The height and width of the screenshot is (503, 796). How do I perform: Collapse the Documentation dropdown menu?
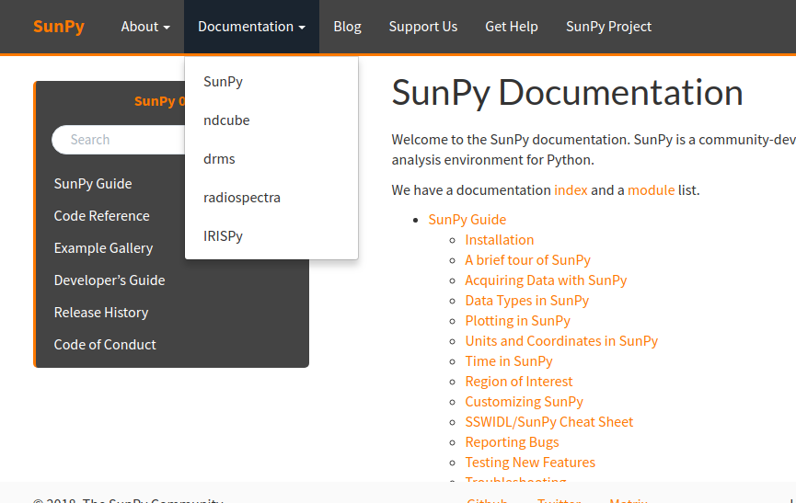(x=251, y=27)
